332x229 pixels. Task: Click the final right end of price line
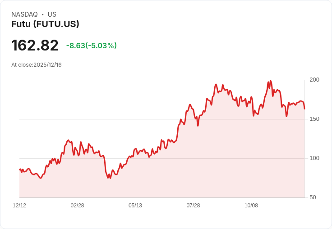point(304,109)
